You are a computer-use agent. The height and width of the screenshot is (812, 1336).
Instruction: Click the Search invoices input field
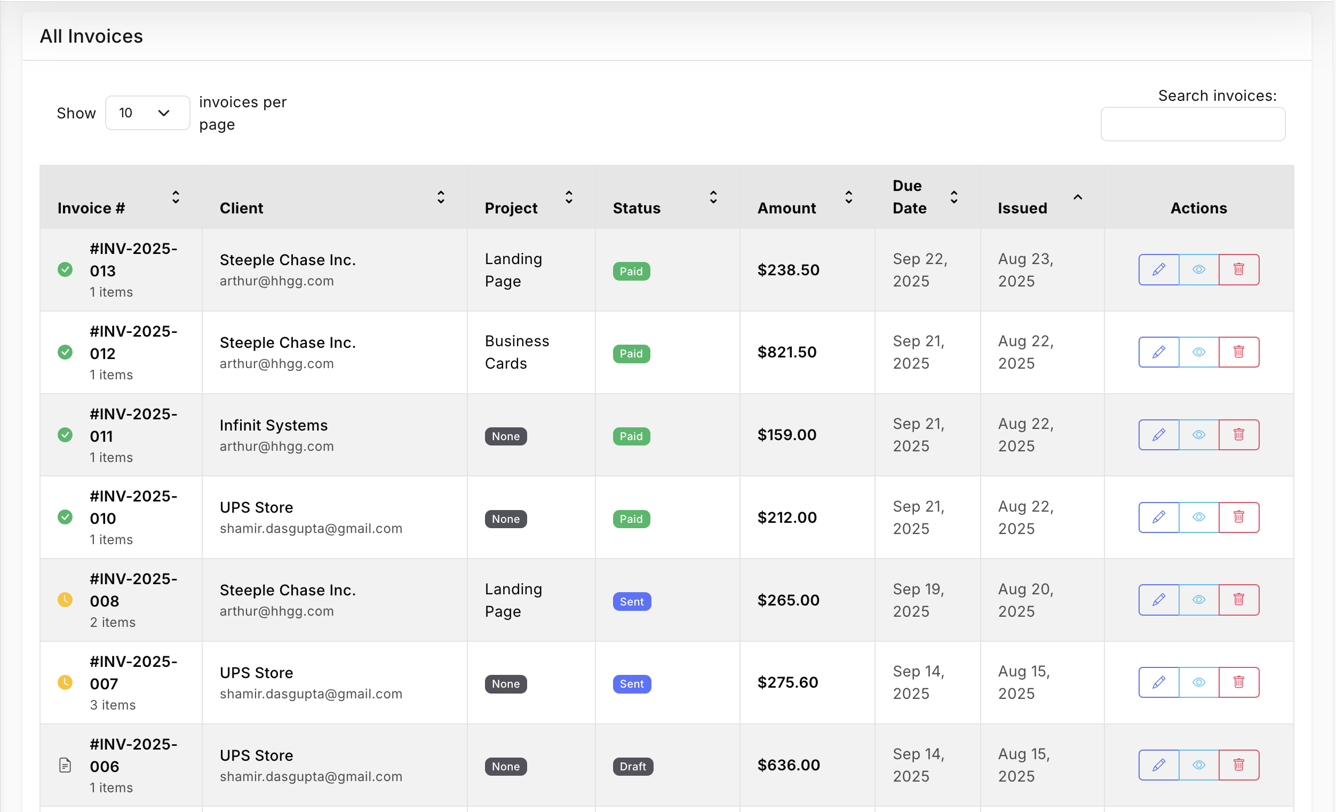pyautogui.click(x=1192, y=124)
